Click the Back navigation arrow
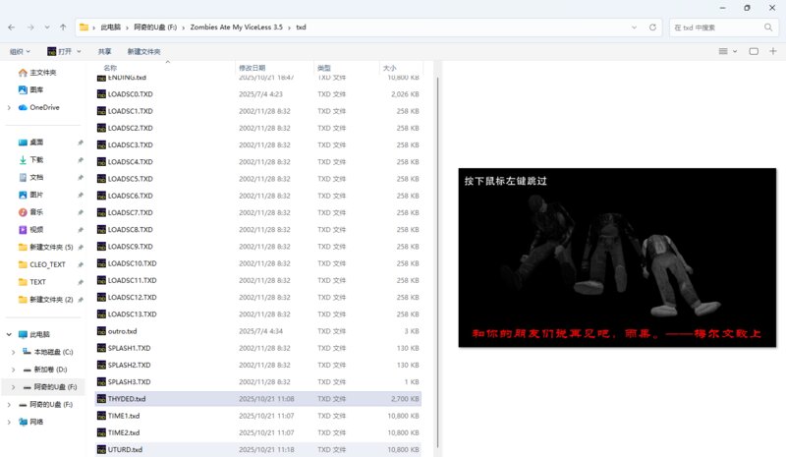Viewport: 786px width, 457px height. (12, 28)
